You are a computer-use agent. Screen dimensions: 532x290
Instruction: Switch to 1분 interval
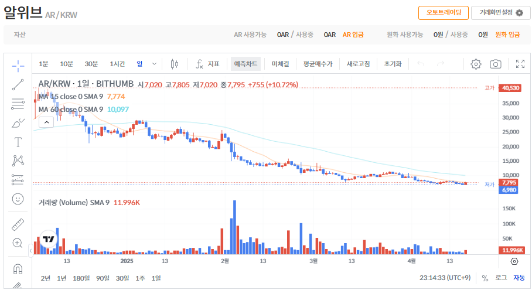tap(43, 64)
